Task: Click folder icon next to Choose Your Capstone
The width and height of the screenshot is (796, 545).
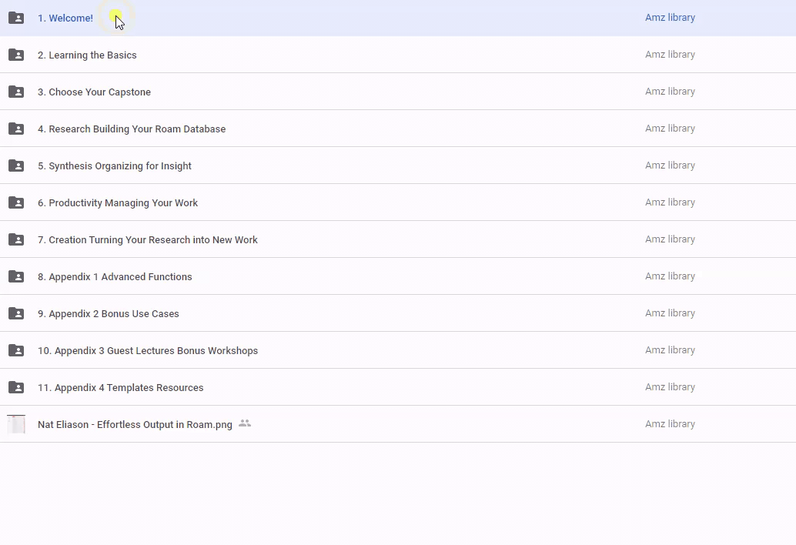Action: (x=16, y=92)
